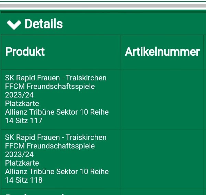Click FFCM Freundschaftsspiele text in Sitz 117 row
Screen dimensions: 206x195
coord(50,87)
